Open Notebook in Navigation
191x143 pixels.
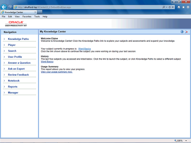point(14,81)
